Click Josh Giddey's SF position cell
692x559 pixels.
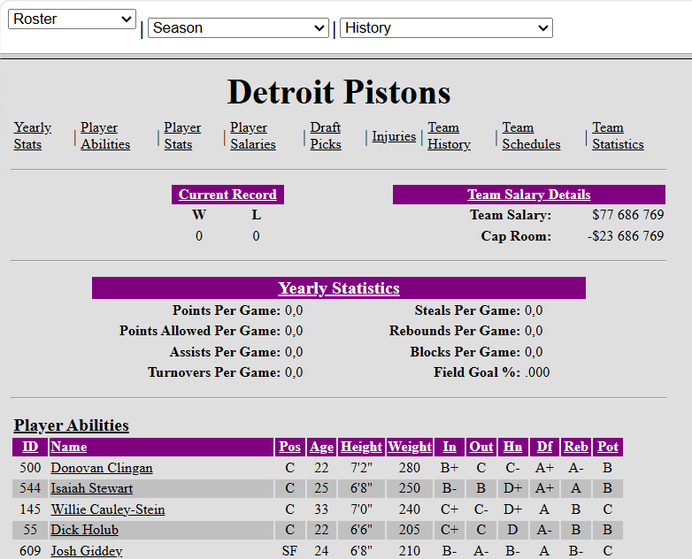point(289,551)
